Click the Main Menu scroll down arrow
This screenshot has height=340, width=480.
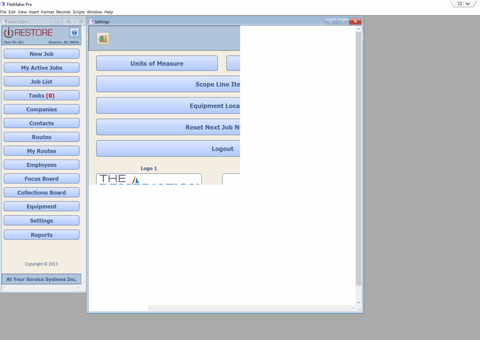pos(84,282)
